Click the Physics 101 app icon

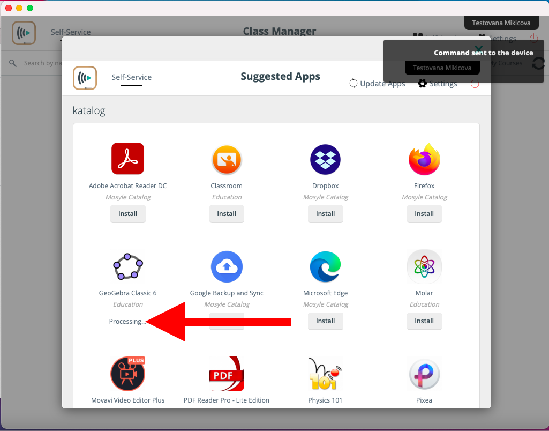tap(325, 374)
